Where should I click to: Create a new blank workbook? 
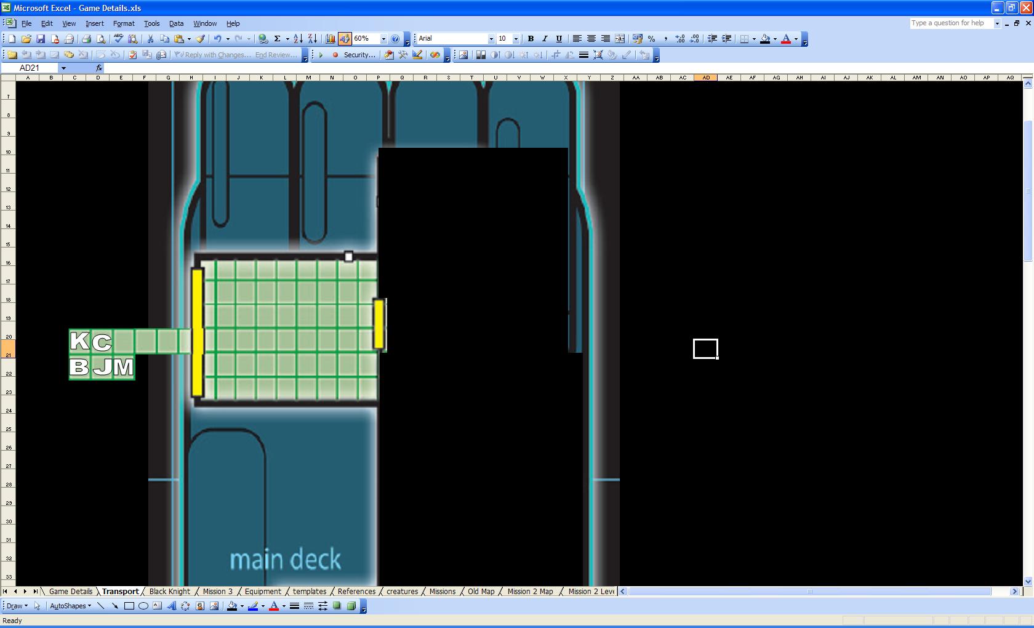coord(12,39)
